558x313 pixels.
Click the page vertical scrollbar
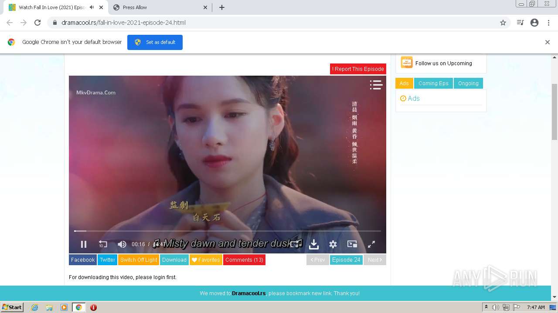pyautogui.click(x=555, y=112)
